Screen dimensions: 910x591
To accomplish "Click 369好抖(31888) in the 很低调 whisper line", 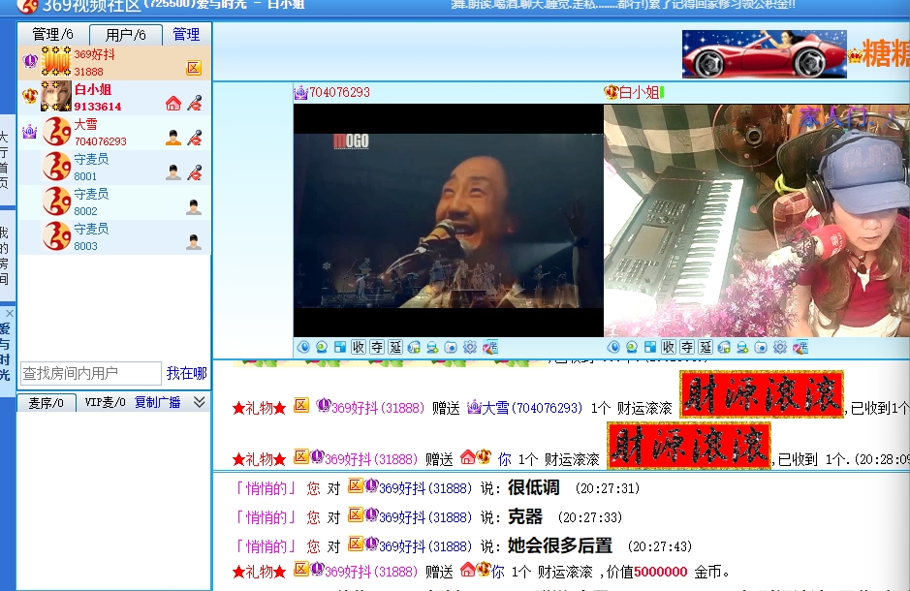I will [424, 488].
